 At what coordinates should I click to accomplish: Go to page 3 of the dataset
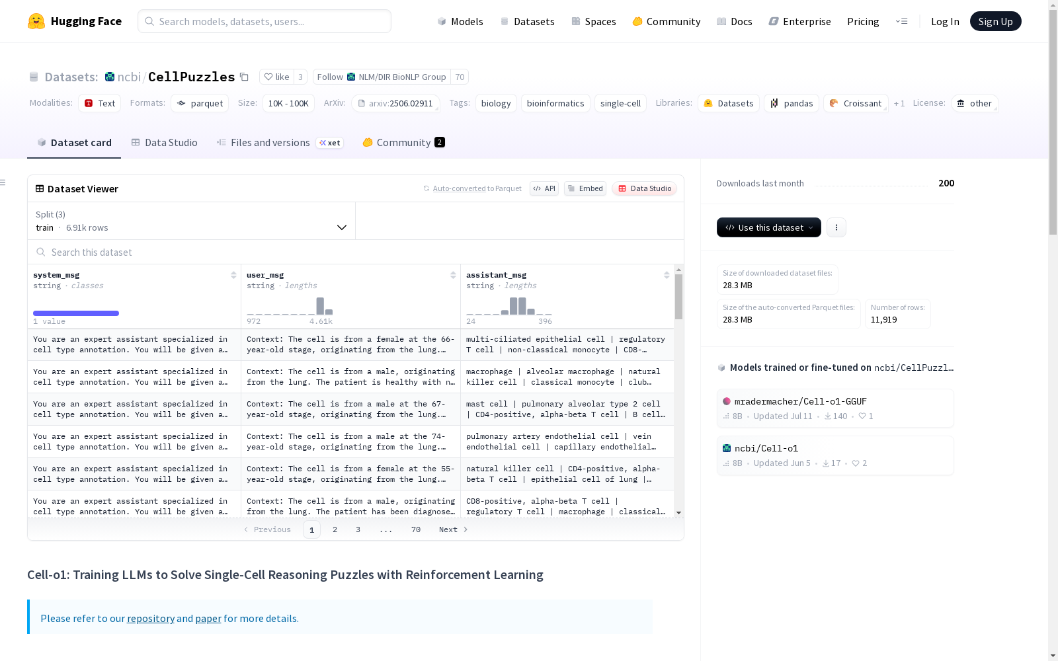click(x=358, y=529)
